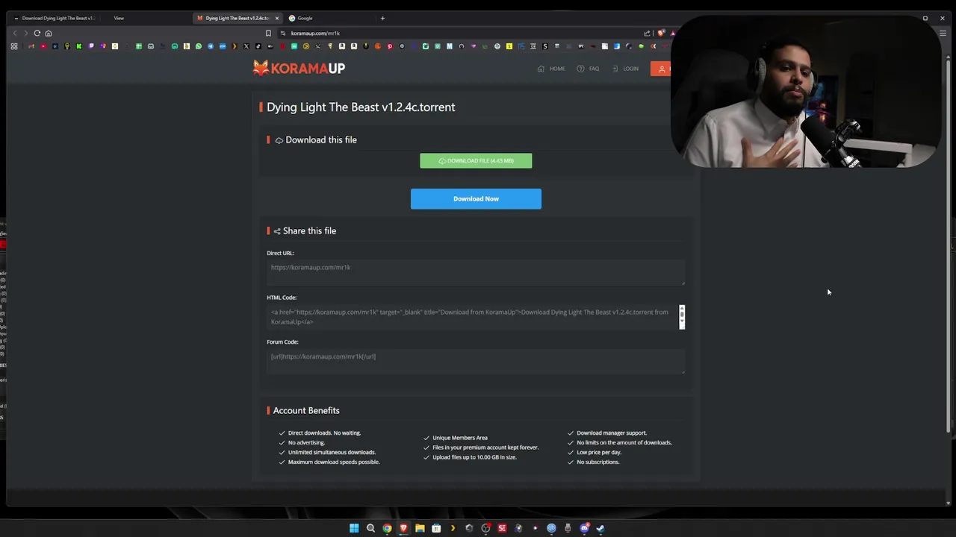Open the blue M bookmark
Viewport: 956px width, 537px height.
click(450, 46)
